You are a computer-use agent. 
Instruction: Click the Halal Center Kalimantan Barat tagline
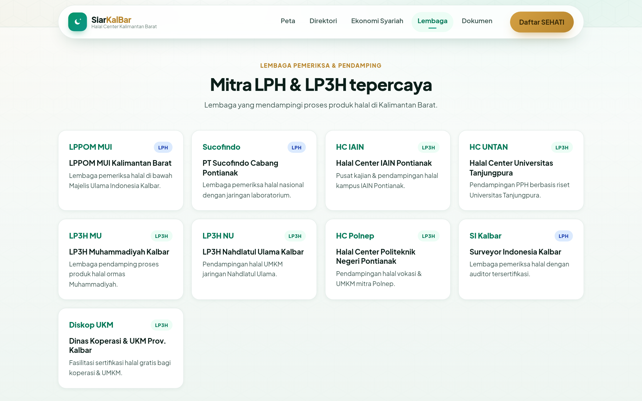tap(124, 27)
